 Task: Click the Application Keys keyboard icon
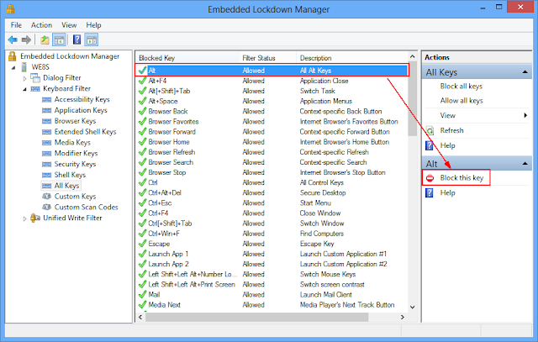point(47,110)
